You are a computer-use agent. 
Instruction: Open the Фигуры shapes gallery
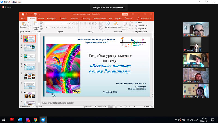108,24
